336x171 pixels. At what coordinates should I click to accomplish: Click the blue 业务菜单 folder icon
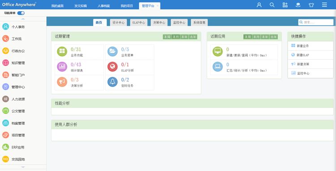pyautogui.click(x=112, y=51)
